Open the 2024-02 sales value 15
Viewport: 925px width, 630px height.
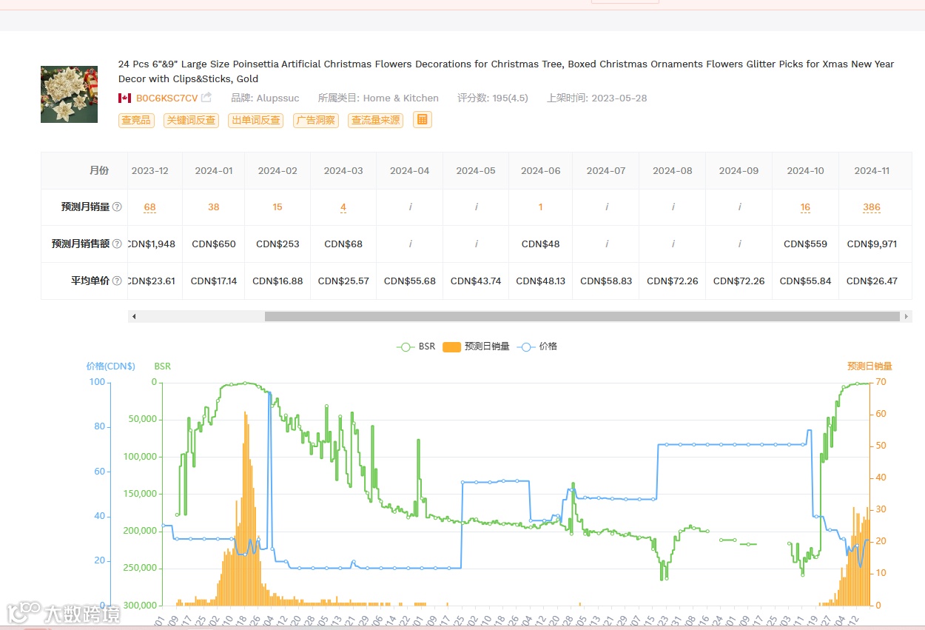coord(277,207)
